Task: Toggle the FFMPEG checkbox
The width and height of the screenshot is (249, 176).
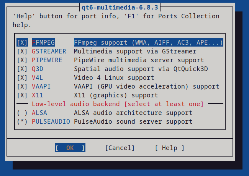Action: (x=22, y=42)
